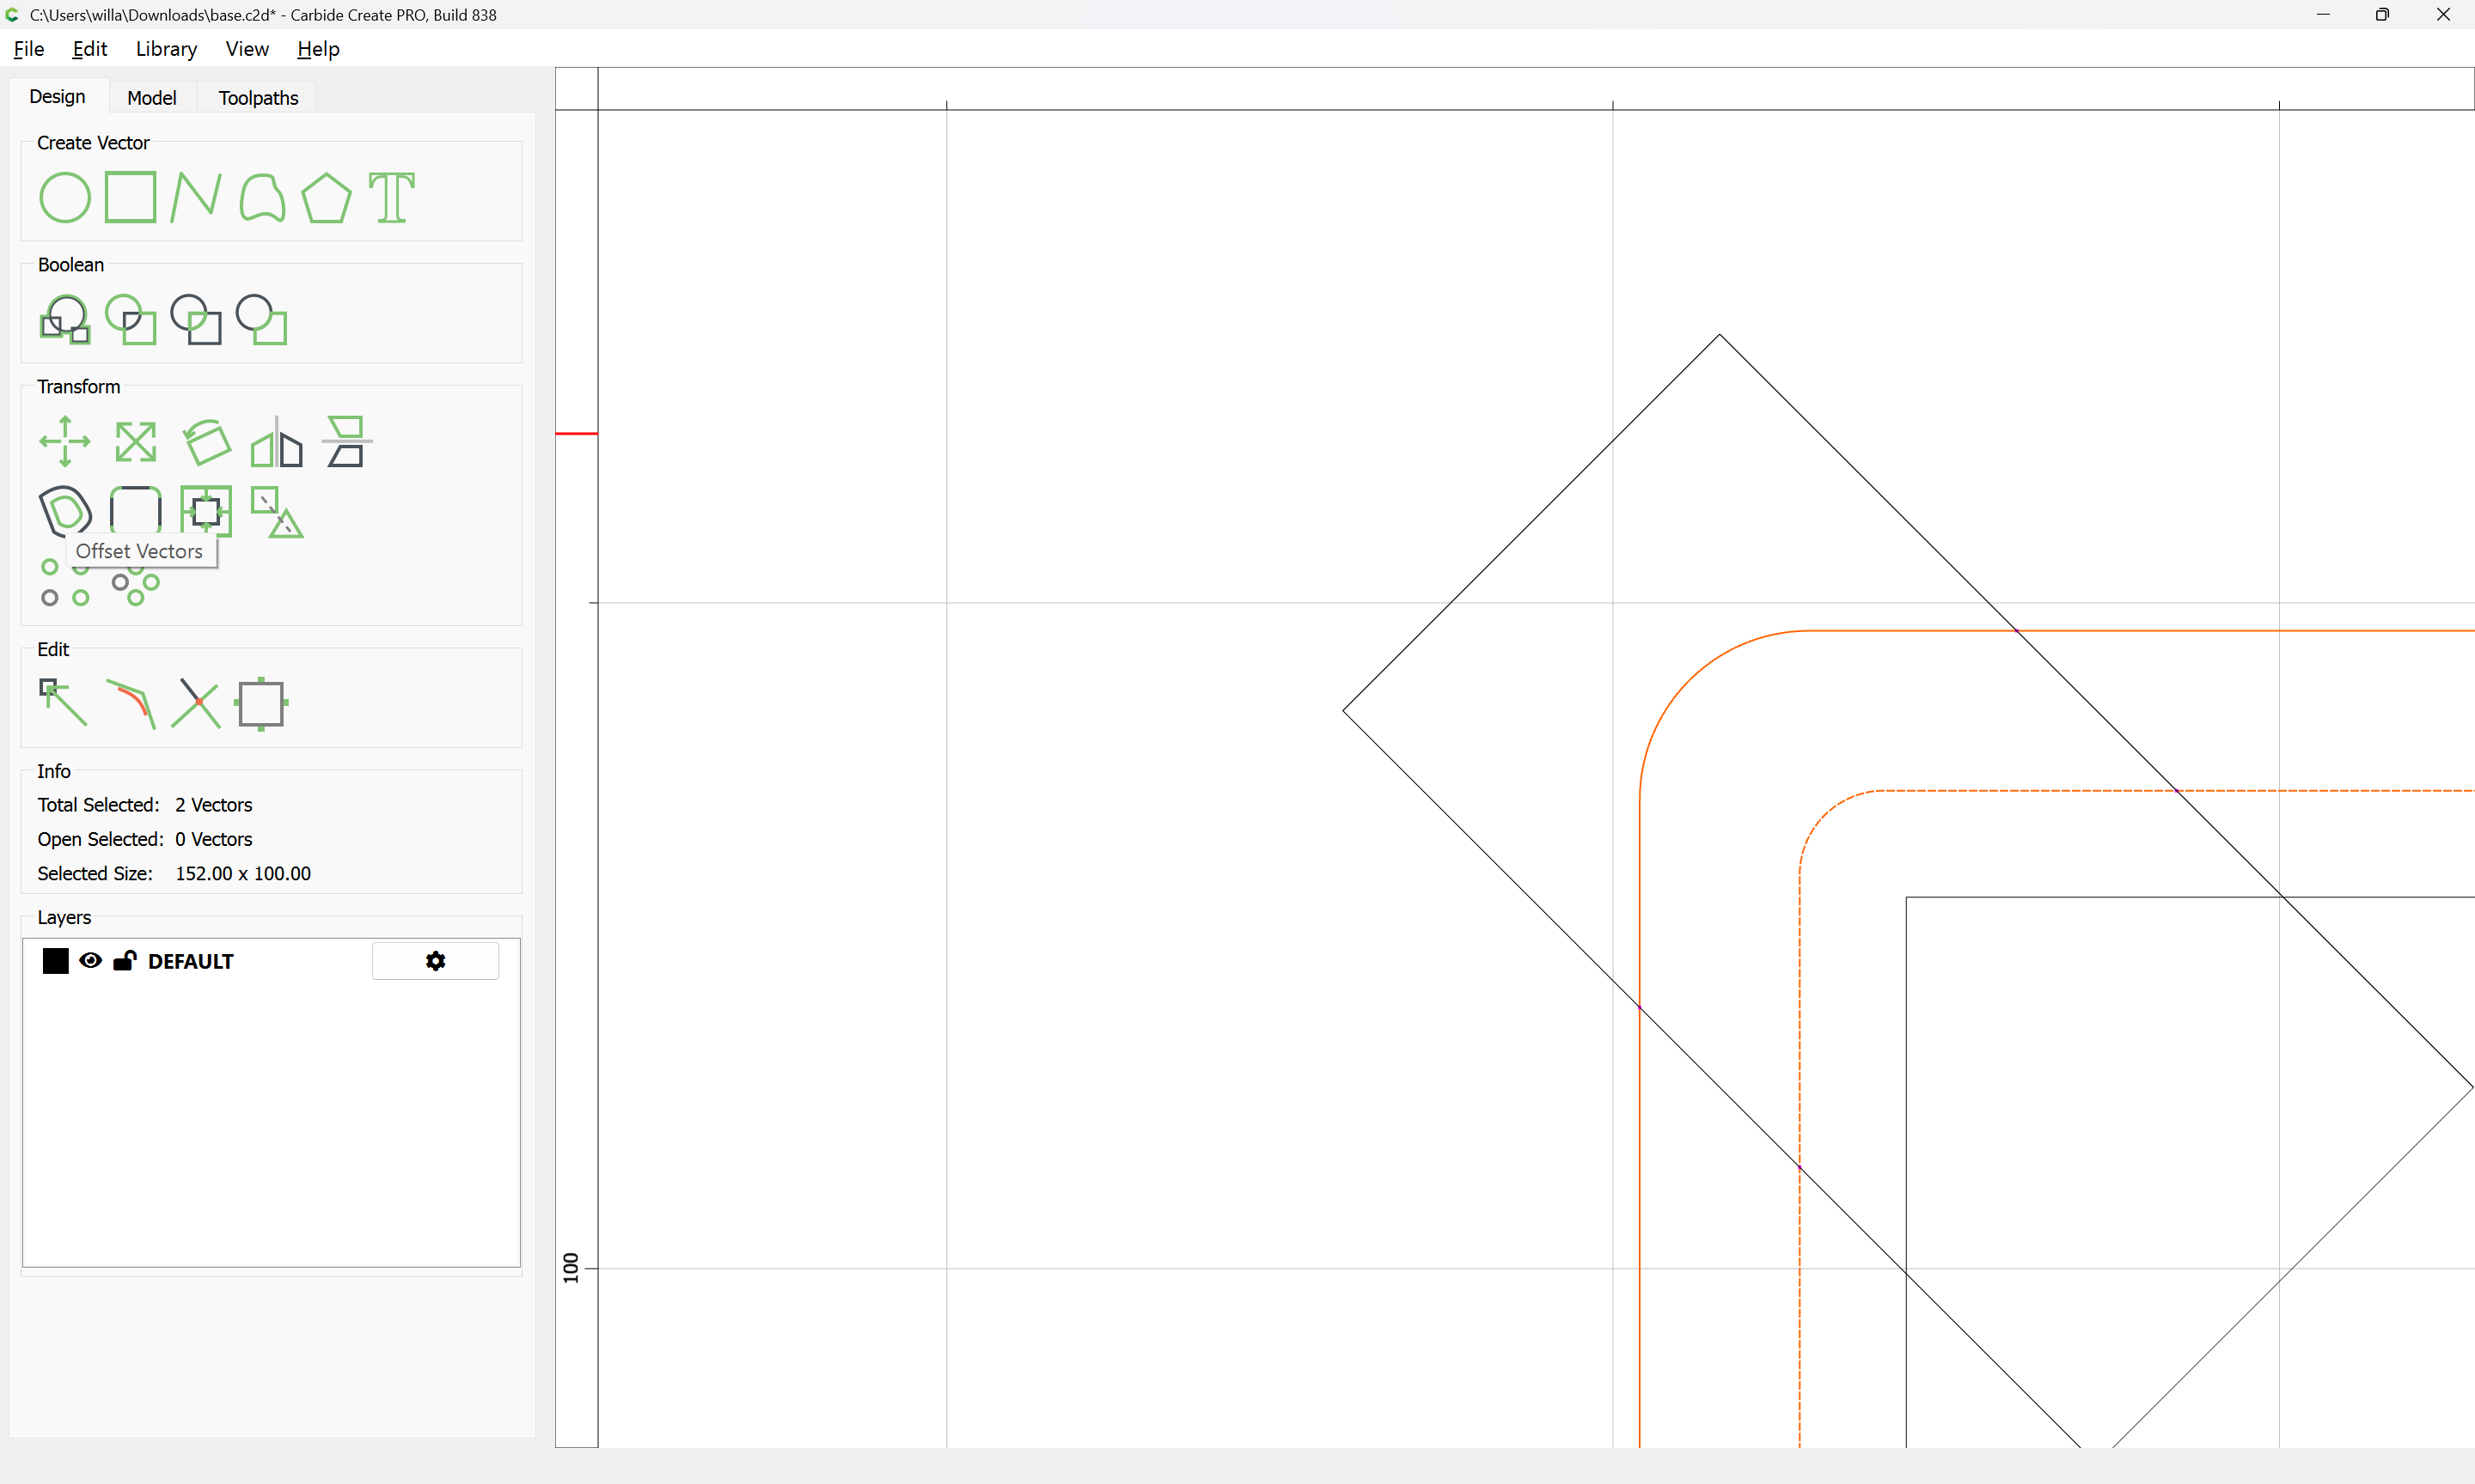Open the View menu
Viewport: 2475px width, 1484px height.
point(246,49)
